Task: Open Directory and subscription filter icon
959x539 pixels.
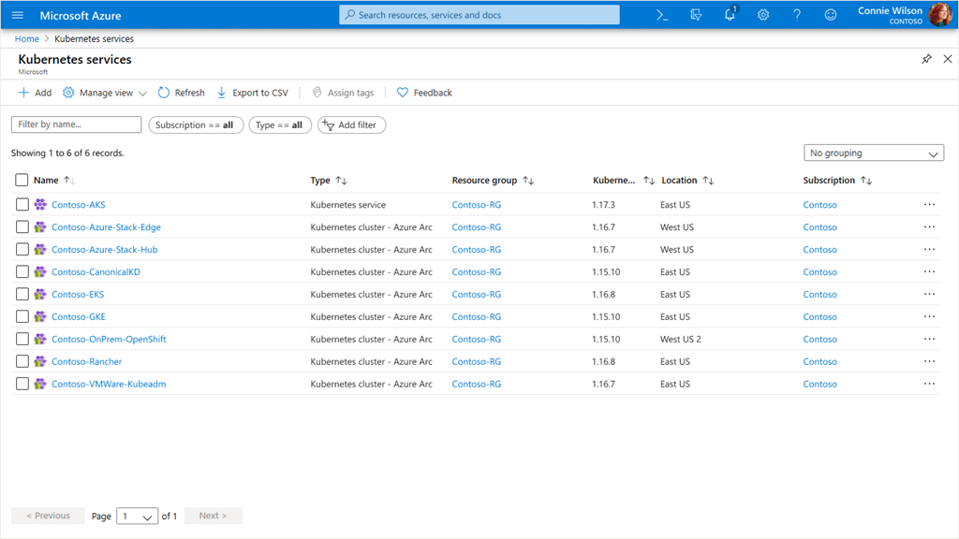Action: click(696, 15)
